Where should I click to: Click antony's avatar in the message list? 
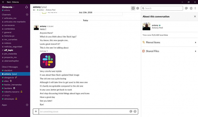point(36,27)
